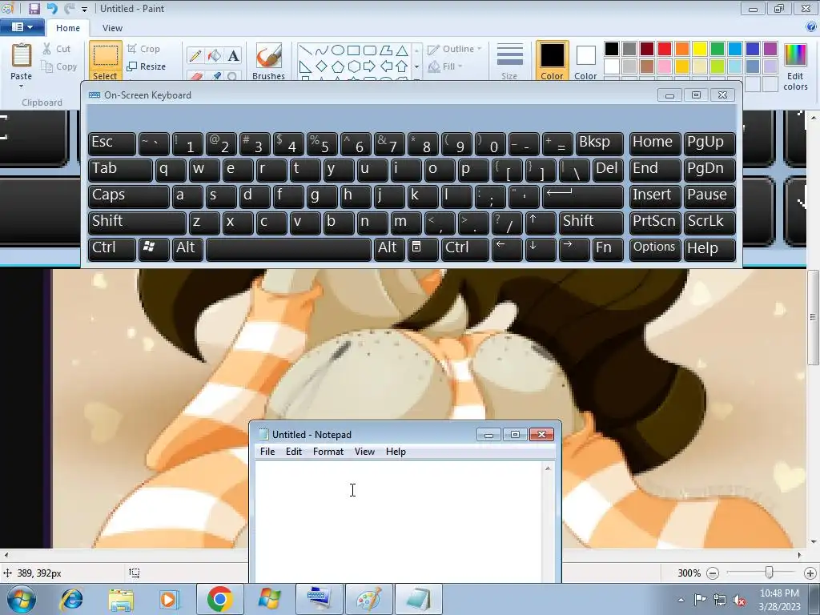Pick the Right arrow shape

369,66
